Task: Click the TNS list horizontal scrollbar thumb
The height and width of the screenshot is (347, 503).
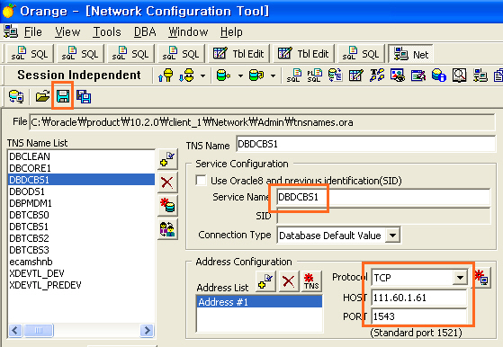Action: tap(39, 330)
